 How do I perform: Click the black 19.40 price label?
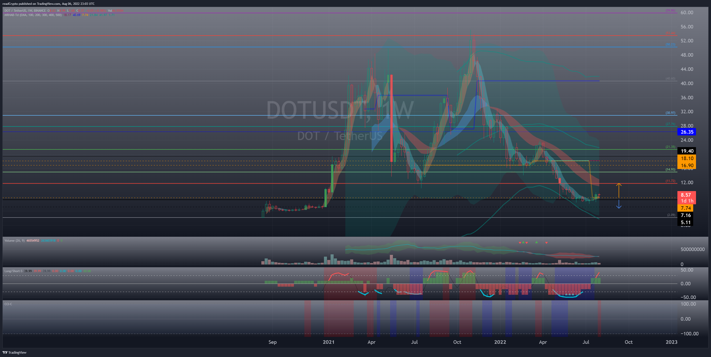[x=687, y=151]
